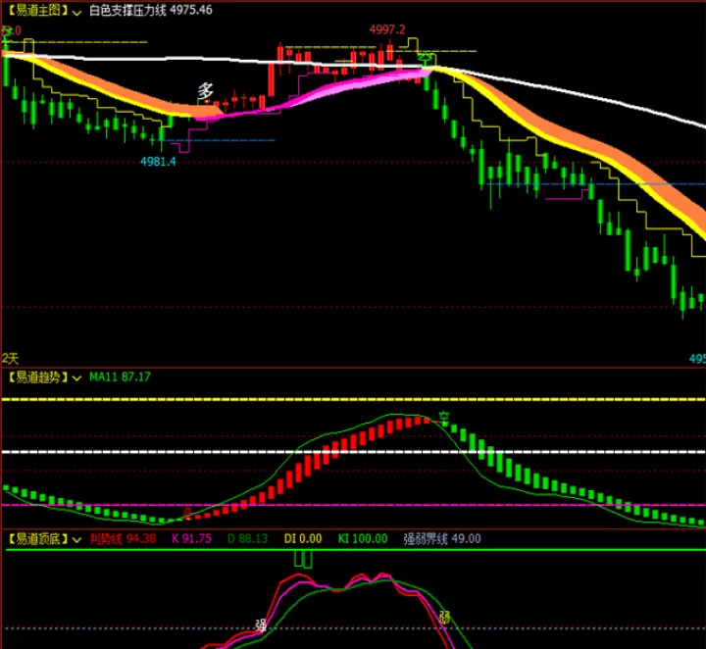Screen dimensions: 706x649
Task: Click the 弱 marker in the 易道顶底 panel
Action: (x=444, y=618)
